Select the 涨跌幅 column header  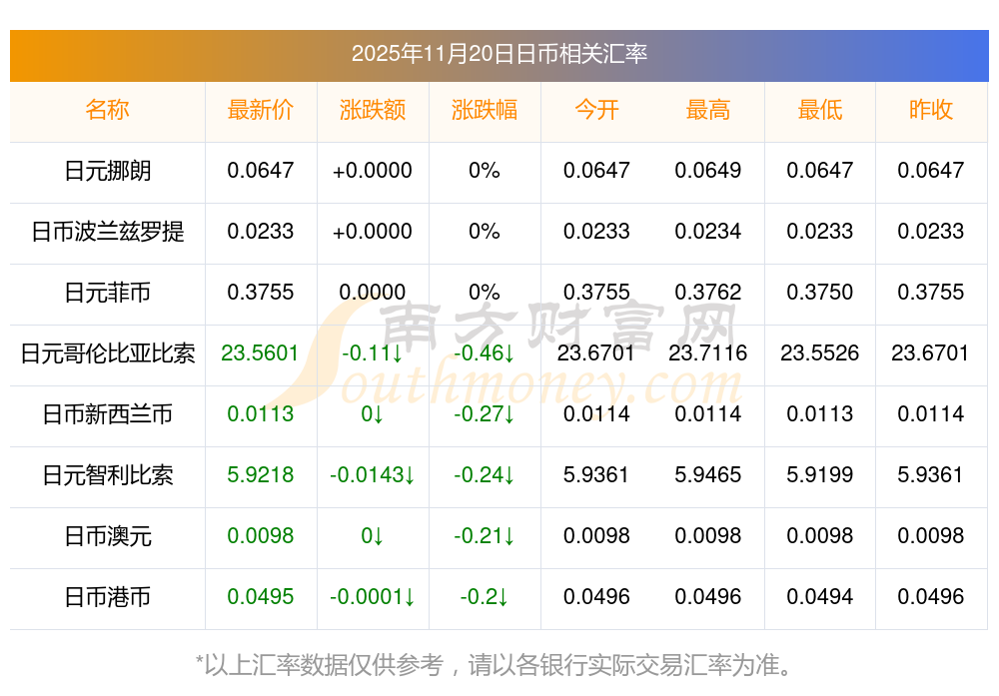[x=485, y=110]
